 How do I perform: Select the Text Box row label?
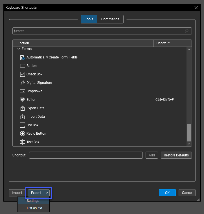pyautogui.click(x=33, y=142)
